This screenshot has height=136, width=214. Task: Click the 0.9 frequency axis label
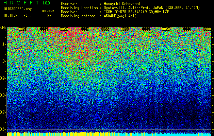pos(3,78)
